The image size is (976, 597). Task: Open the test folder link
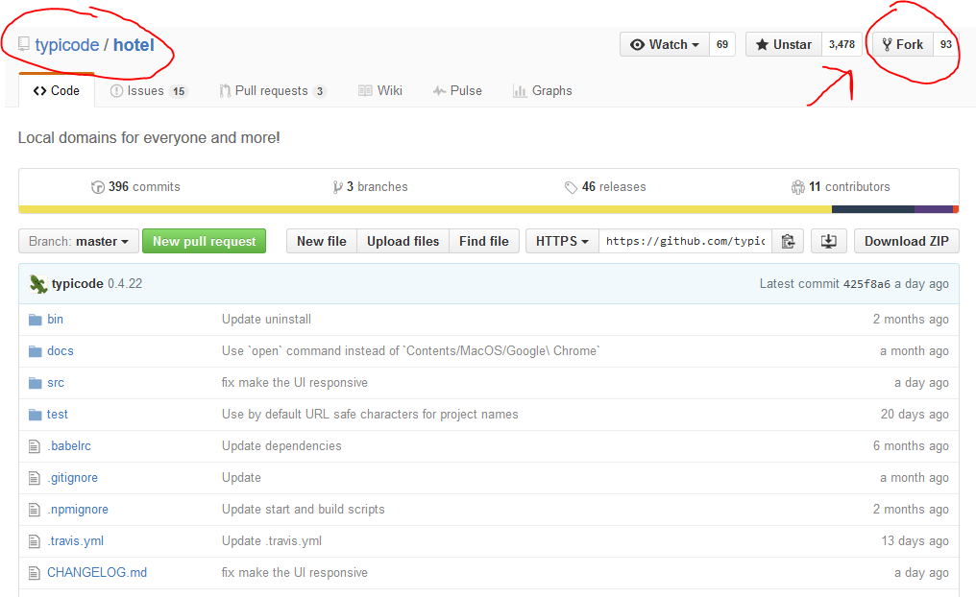click(58, 415)
